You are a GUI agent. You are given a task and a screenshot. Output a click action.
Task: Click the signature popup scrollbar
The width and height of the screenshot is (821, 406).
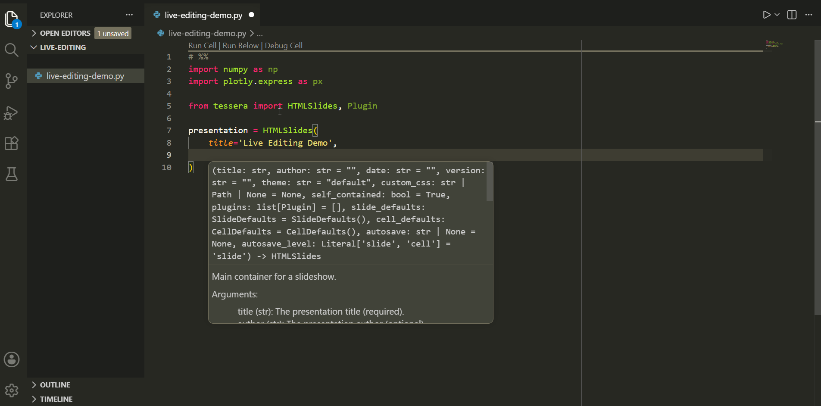[x=490, y=182]
